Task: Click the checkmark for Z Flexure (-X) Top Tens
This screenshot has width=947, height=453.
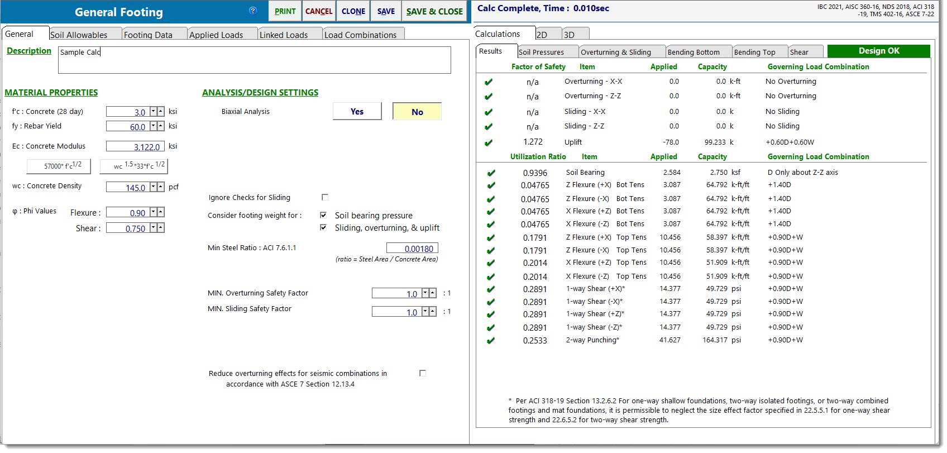Action: point(491,251)
